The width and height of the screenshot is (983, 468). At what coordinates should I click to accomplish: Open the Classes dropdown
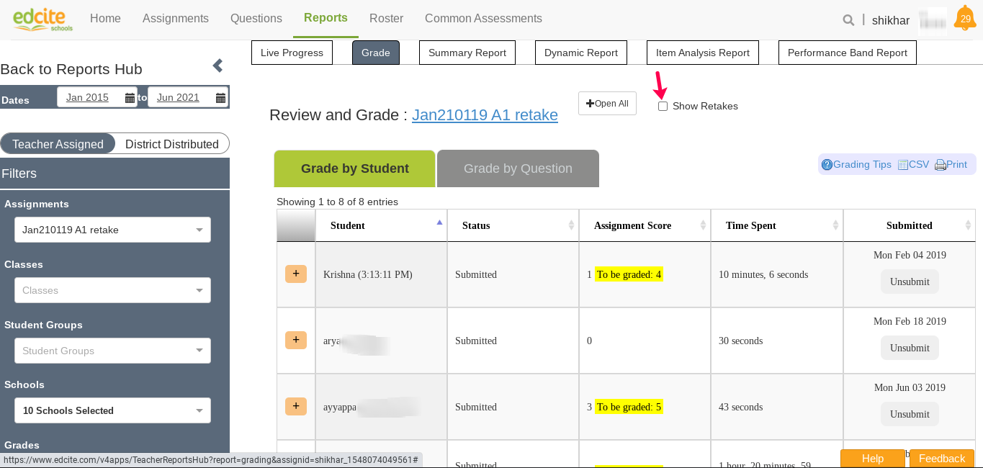pyautogui.click(x=112, y=290)
